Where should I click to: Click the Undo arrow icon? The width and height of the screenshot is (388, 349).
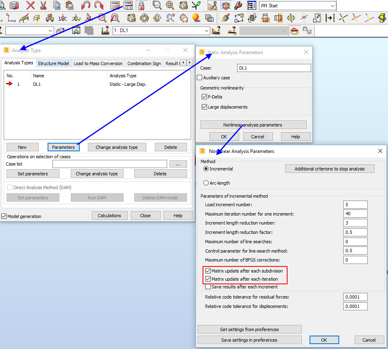click(85, 5)
